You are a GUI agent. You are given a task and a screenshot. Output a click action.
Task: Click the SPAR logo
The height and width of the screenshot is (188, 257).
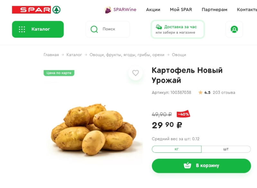coord(36,10)
